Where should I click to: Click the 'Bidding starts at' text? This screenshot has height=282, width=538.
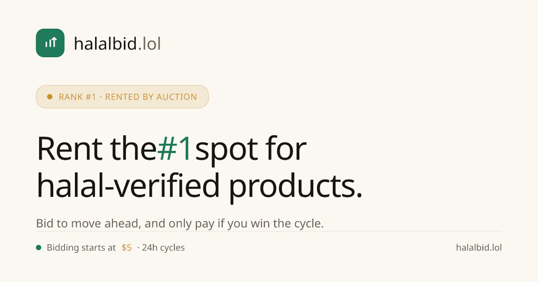[81, 247]
